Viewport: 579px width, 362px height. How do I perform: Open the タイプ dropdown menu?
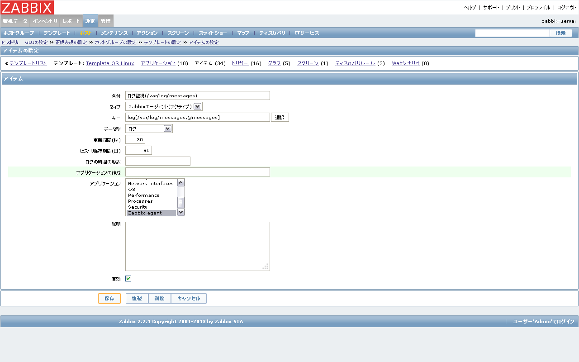click(197, 106)
